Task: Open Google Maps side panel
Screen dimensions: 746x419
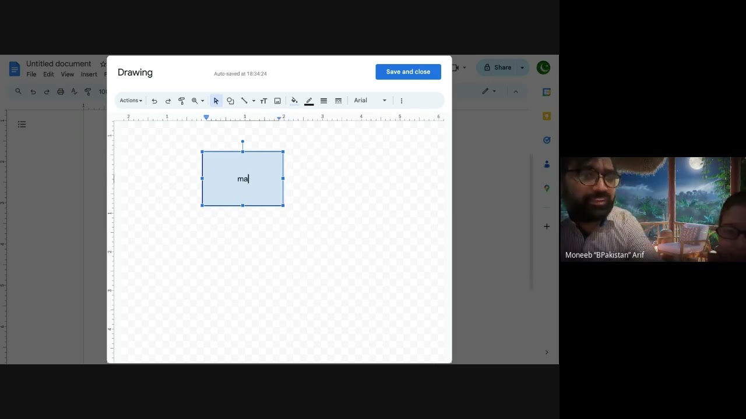Action: (x=547, y=188)
